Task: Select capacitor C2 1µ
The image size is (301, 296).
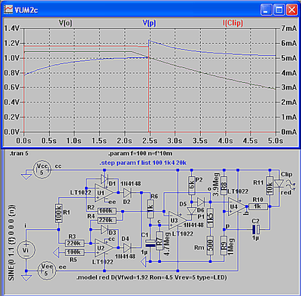Action: click(x=256, y=229)
